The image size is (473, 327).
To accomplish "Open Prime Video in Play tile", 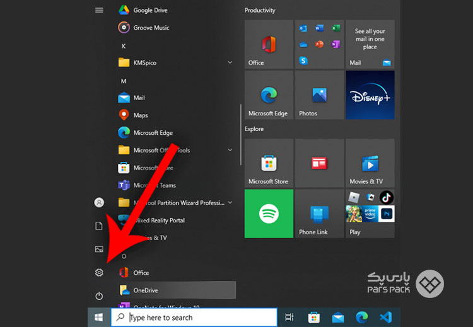I will (x=370, y=214).
